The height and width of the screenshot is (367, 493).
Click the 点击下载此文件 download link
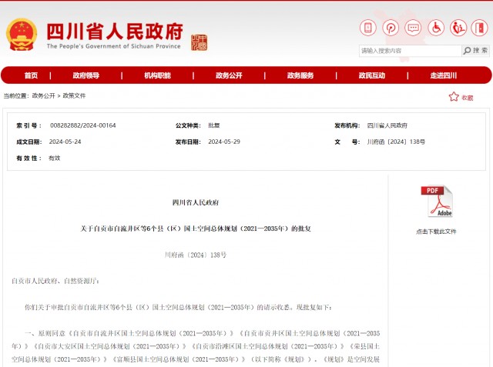click(x=436, y=232)
